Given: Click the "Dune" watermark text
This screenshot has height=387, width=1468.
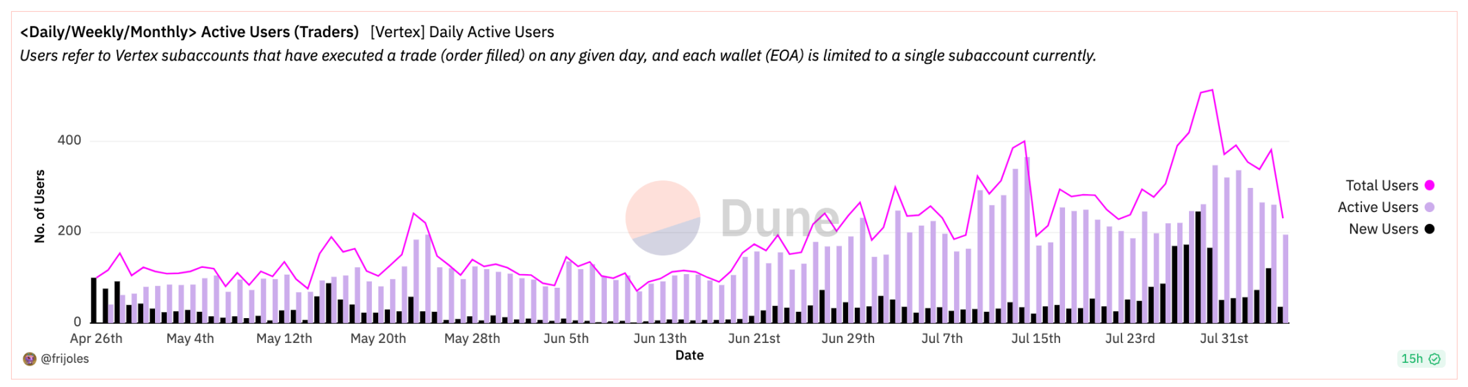Looking at the screenshot, I should click(x=780, y=218).
